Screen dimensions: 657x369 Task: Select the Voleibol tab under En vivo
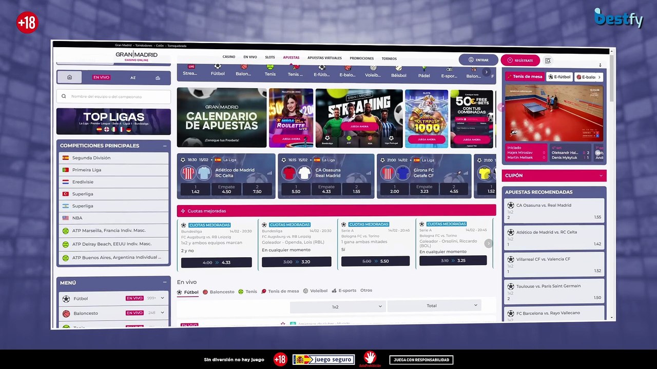coord(315,291)
